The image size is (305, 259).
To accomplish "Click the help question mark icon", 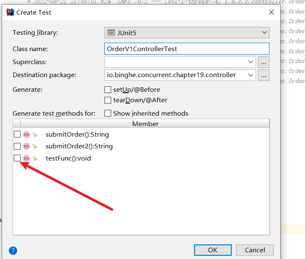I will point(13,251).
